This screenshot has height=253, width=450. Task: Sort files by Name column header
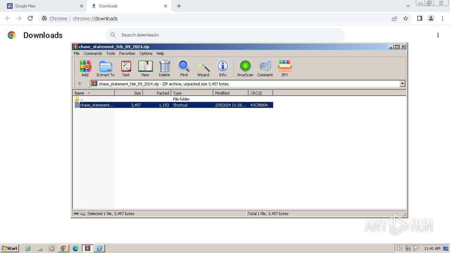click(94, 93)
